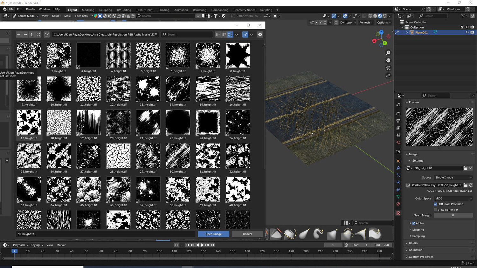Toggle file filtering funnel in file browser
477x268 pixels.
tap(245, 35)
